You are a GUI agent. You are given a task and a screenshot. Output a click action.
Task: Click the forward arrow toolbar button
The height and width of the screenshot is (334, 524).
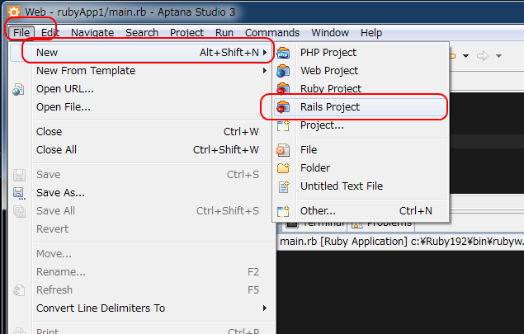[483, 56]
